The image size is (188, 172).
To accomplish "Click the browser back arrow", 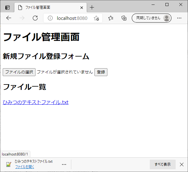I will tap(9, 18).
